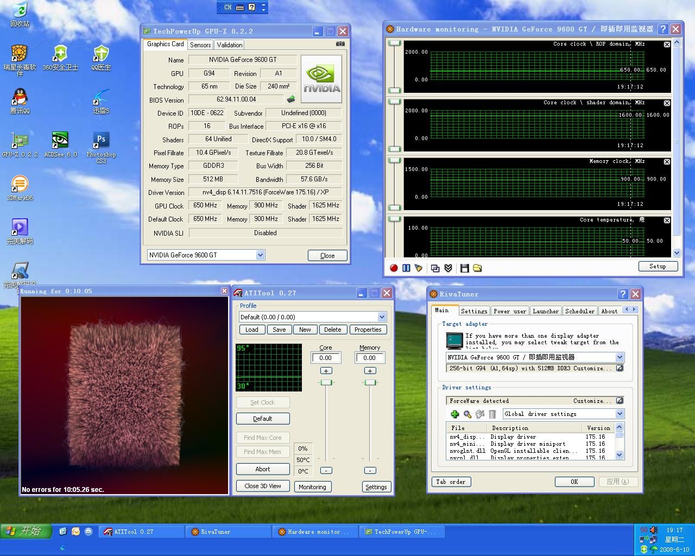Click the floppy save icon in Hardware monitoring
The image size is (695, 556).
pyautogui.click(x=464, y=268)
